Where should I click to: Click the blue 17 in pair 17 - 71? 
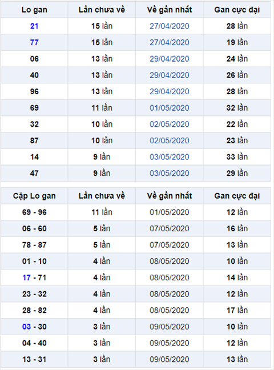pos(26,277)
